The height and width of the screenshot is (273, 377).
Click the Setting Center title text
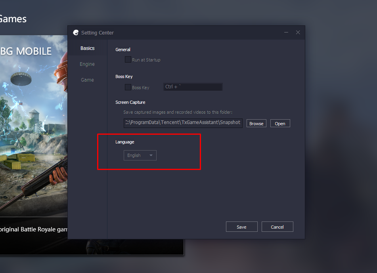(98, 32)
